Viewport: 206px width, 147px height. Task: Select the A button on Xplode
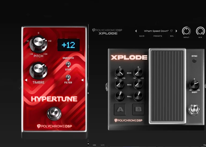(x=120, y=109)
